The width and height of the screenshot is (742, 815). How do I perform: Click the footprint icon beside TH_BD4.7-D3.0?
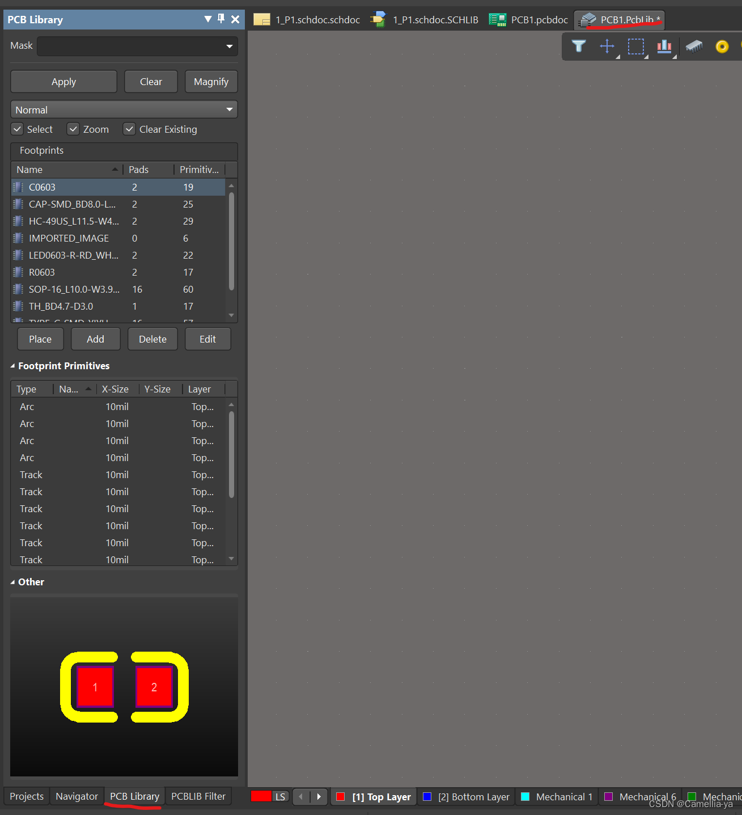[x=18, y=306]
